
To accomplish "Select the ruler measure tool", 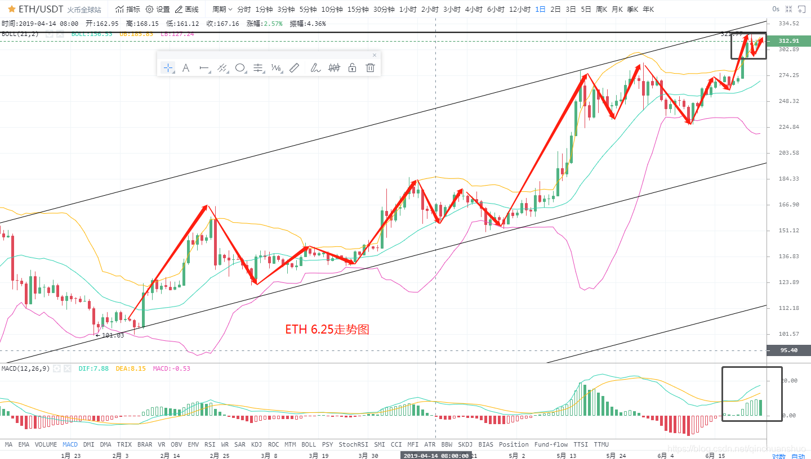I will coord(294,68).
